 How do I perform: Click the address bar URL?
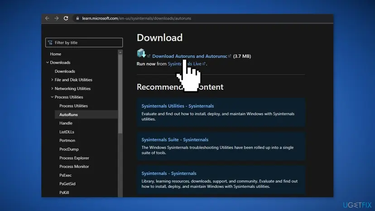coord(137,19)
